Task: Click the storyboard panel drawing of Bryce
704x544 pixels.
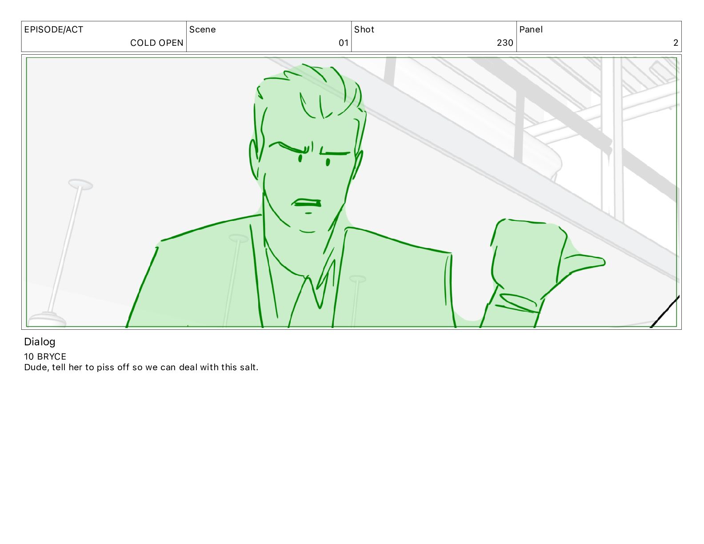Action: point(351,192)
